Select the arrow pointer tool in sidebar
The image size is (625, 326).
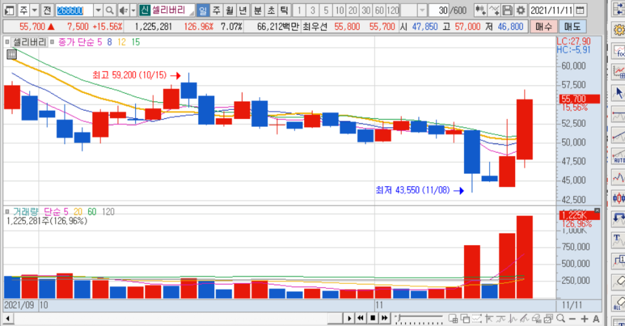(619, 93)
